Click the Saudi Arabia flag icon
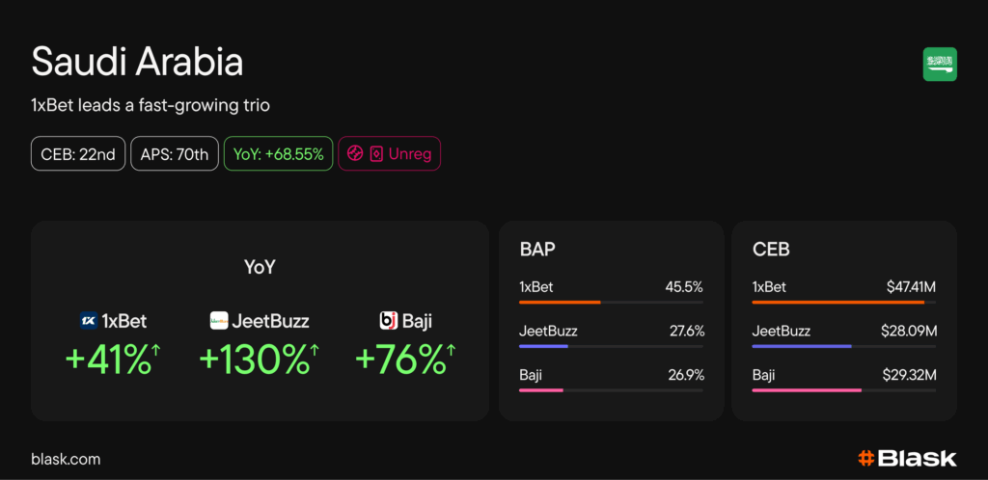 [x=940, y=64]
